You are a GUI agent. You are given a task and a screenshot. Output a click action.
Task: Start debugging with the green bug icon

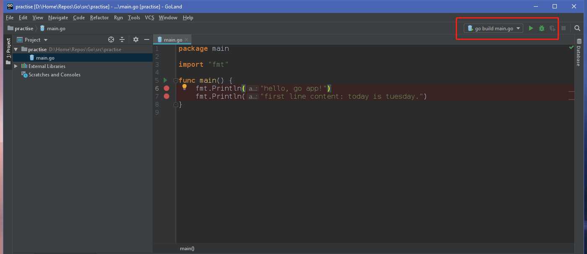[x=542, y=29]
